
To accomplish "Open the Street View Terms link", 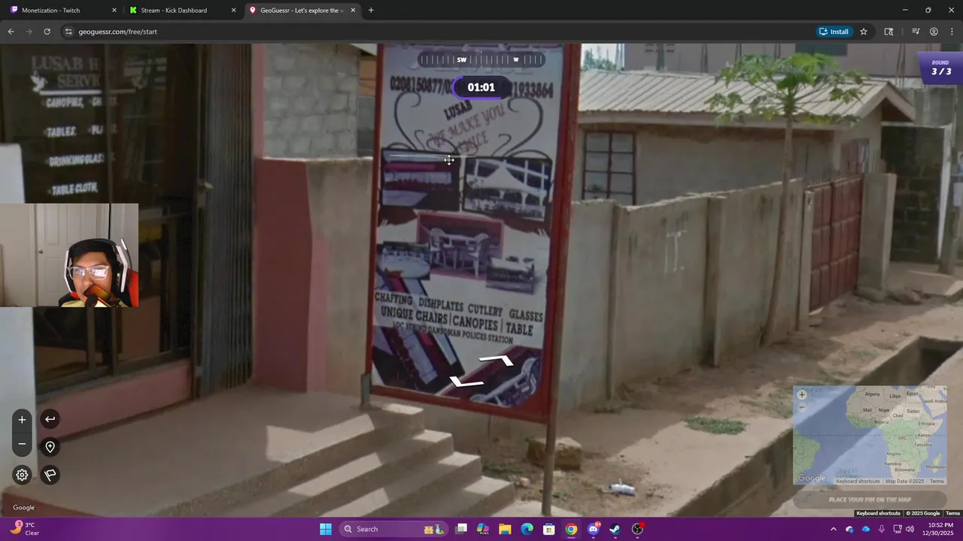I will tap(952, 513).
